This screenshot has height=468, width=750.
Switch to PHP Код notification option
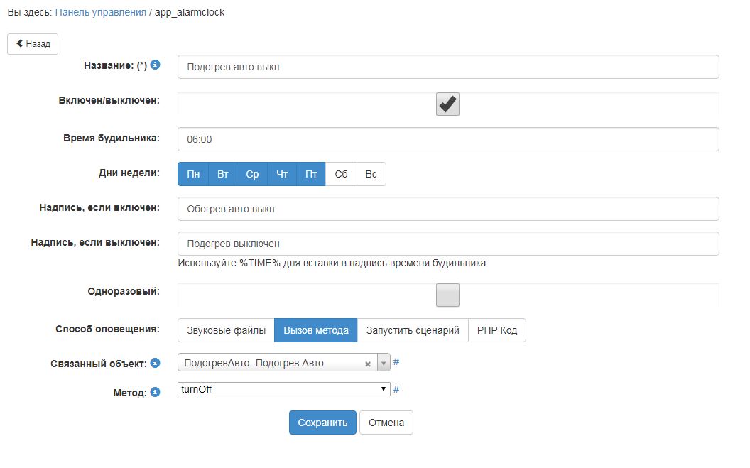[497, 330]
